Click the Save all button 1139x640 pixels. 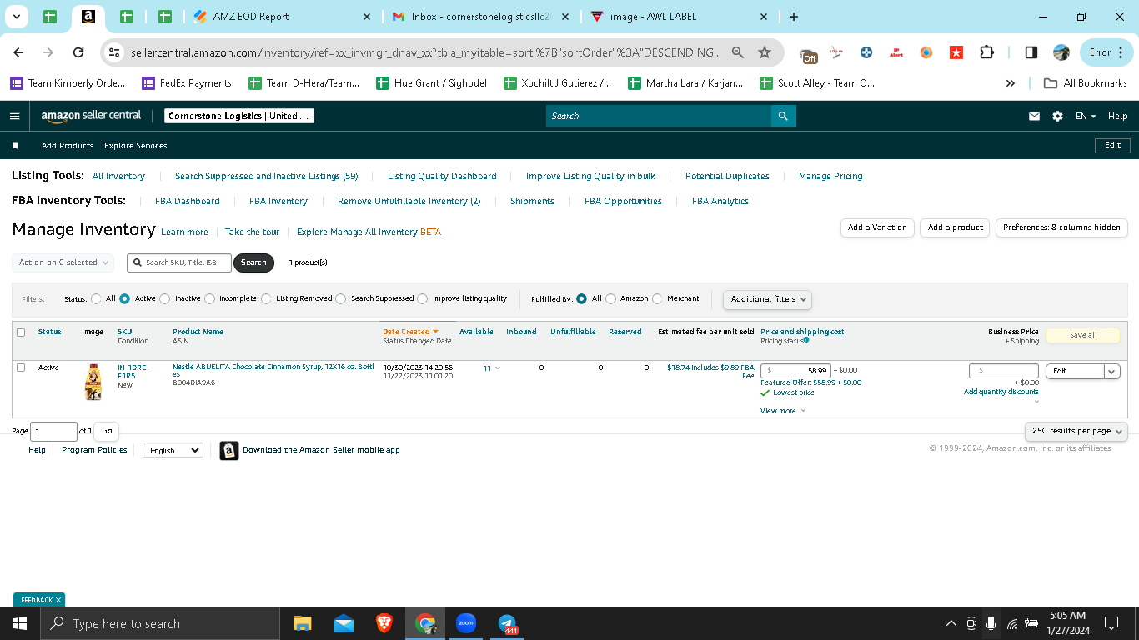pyautogui.click(x=1083, y=335)
